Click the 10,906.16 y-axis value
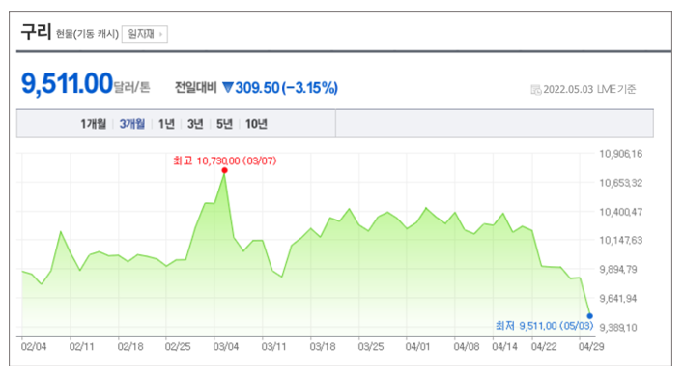The height and width of the screenshot is (381, 684). [x=621, y=154]
